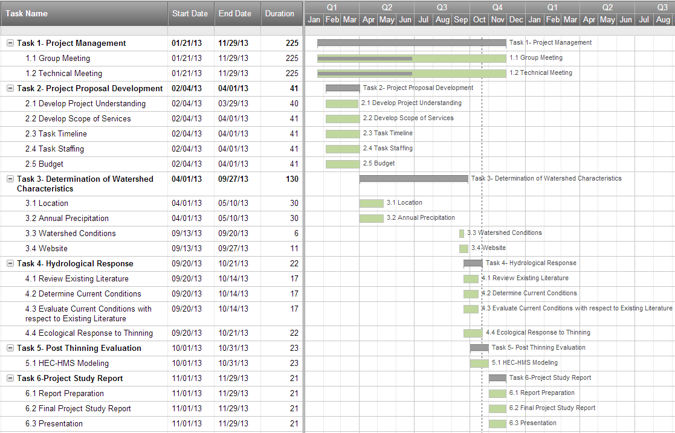The width and height of the screenshot is (675, 433).
Task: Select the 2.4 Task Staffing row
Action: point(152,149)
